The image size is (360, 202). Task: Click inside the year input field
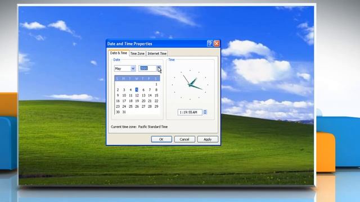tap(147, 68)
